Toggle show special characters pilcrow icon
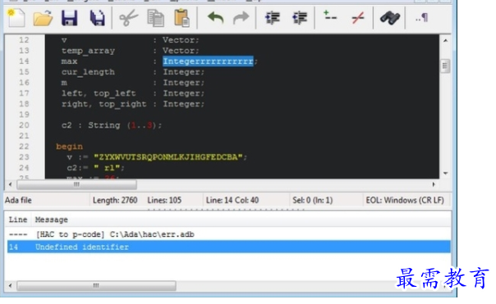 (x=422, y=18)
